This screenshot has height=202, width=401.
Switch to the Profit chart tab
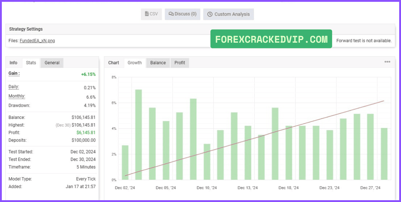point(180,63)
